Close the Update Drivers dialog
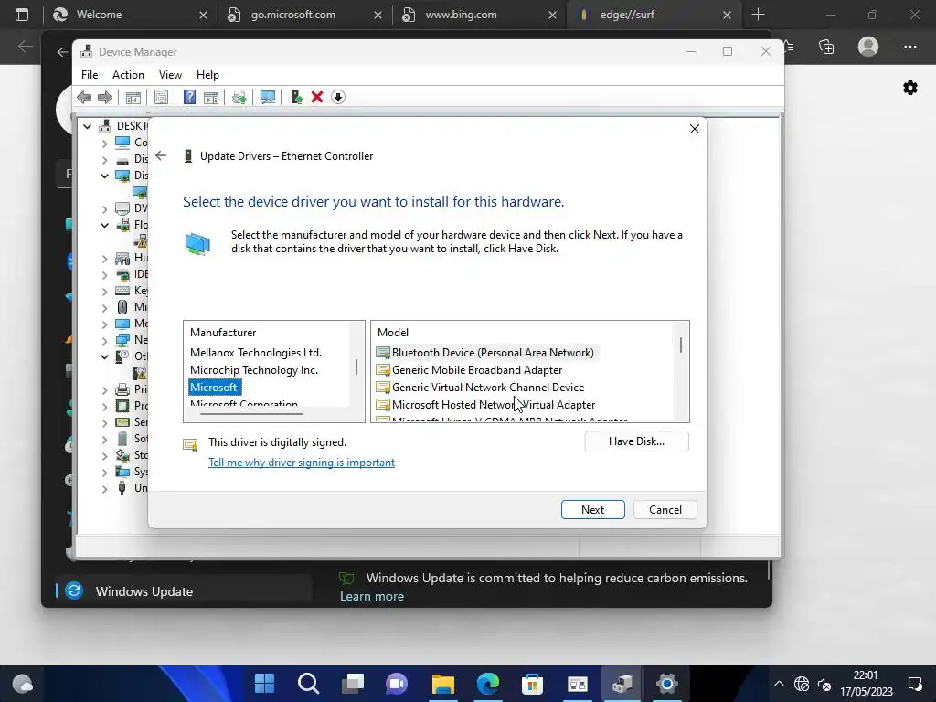This screenshot has height=702, width=936. (x=695, y=129)
